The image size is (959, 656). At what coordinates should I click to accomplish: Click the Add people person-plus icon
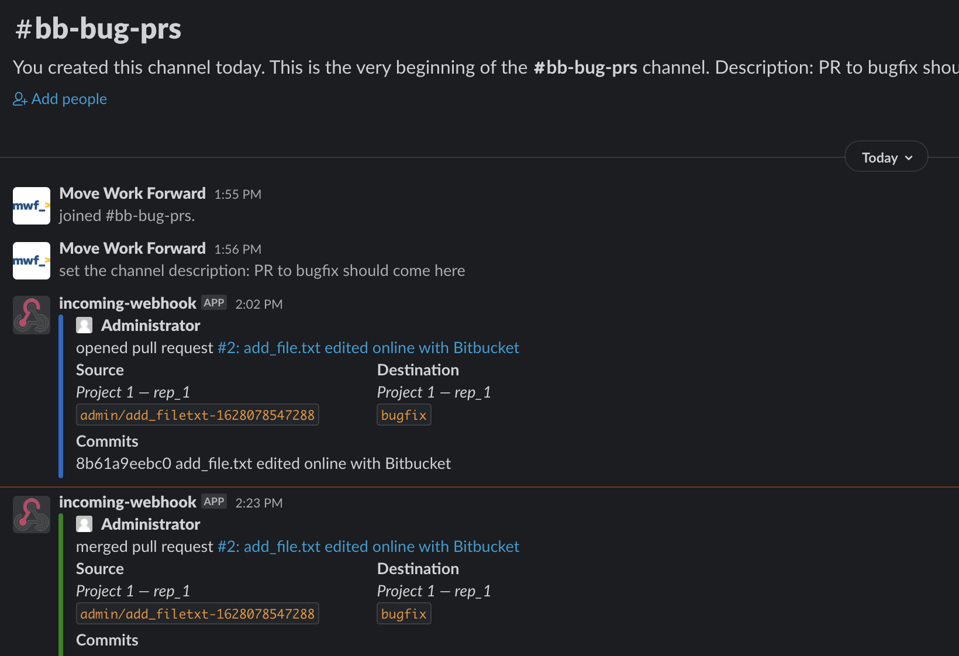(x=20, y=99)
